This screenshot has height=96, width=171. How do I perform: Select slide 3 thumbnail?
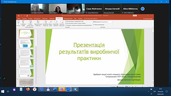26,53
